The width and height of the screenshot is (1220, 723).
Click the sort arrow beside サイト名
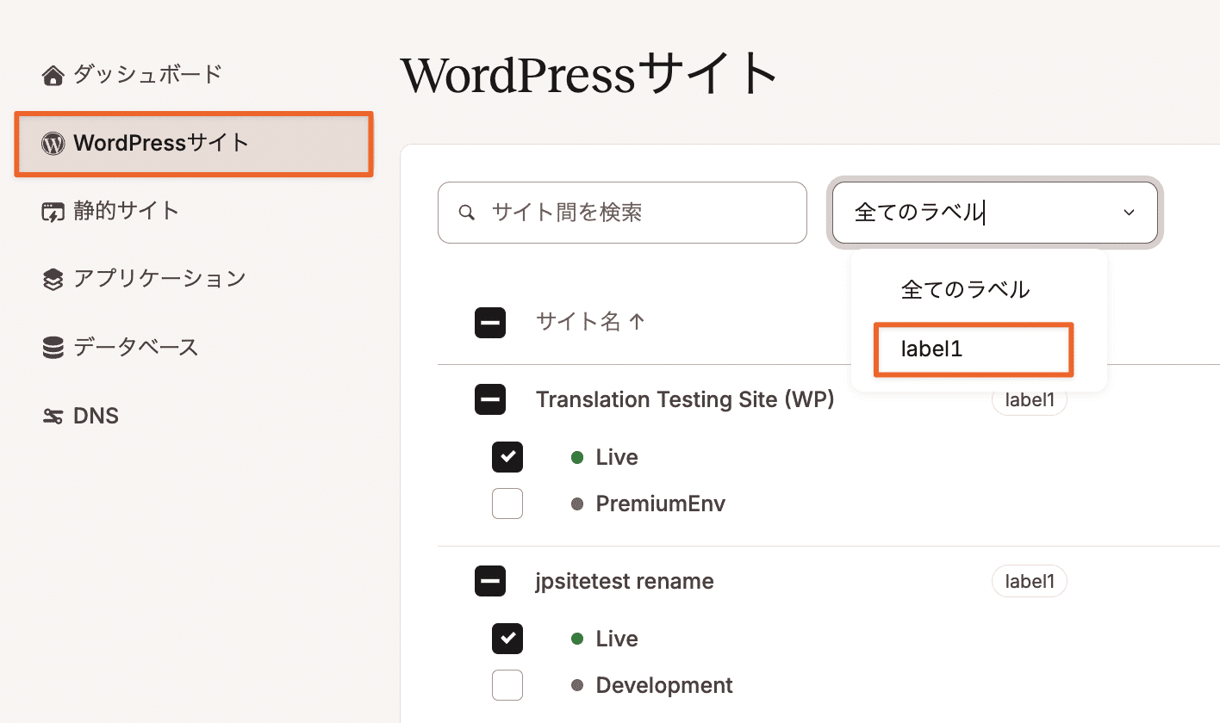pos(637,322)
